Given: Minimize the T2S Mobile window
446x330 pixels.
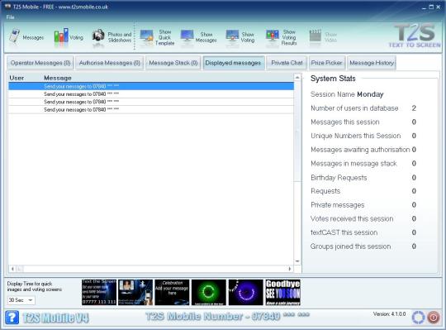Looking at the screenshot, I should point(424,7).
